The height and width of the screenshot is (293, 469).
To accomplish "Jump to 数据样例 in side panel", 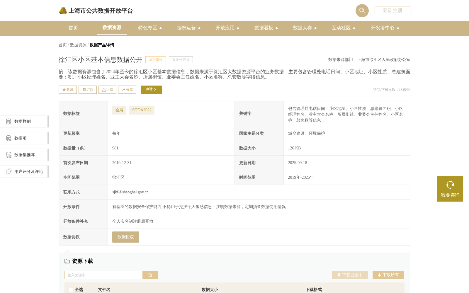I will coord(25,122).
